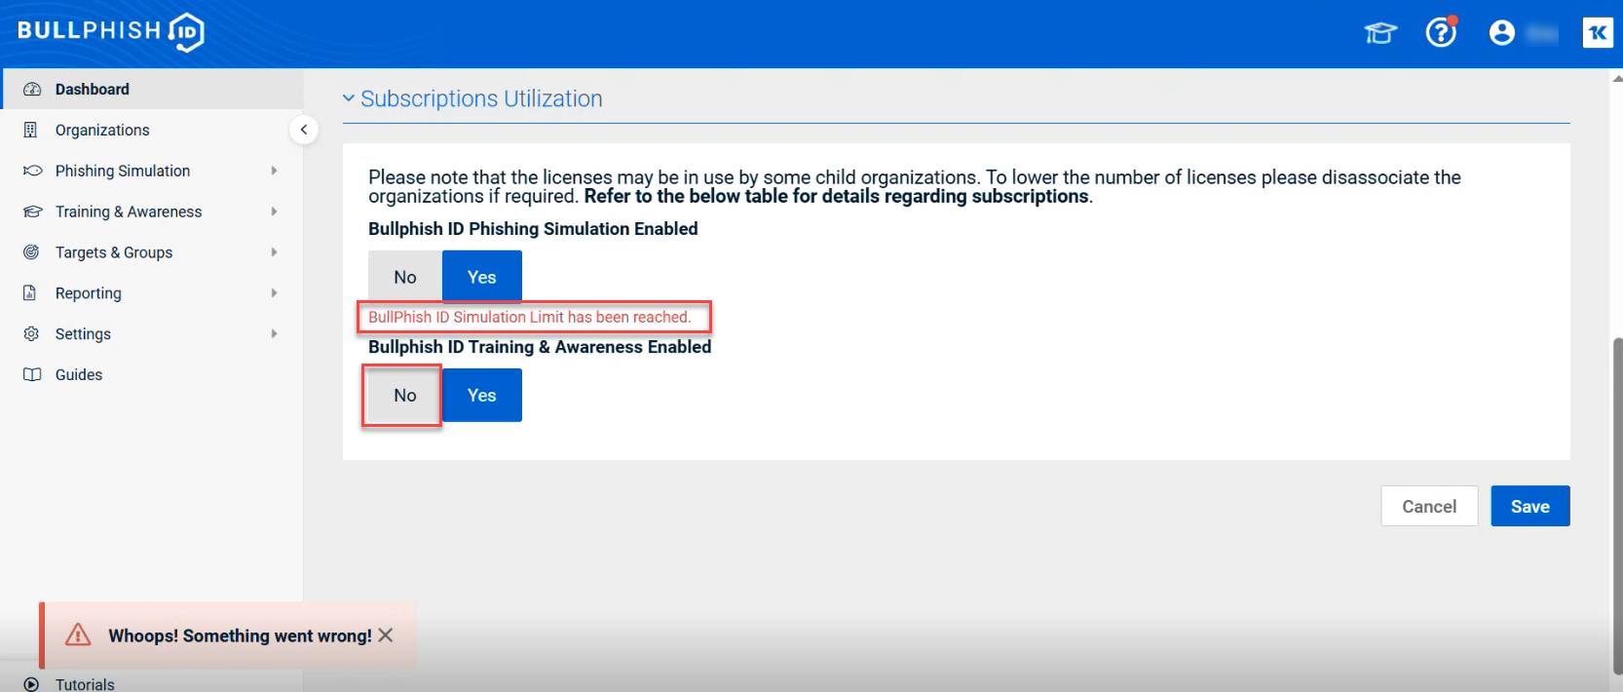This screenshot has height=692, width=1623.
Task: Click the Phishing Simulation fish icon
Action: (x=32, y=171)
